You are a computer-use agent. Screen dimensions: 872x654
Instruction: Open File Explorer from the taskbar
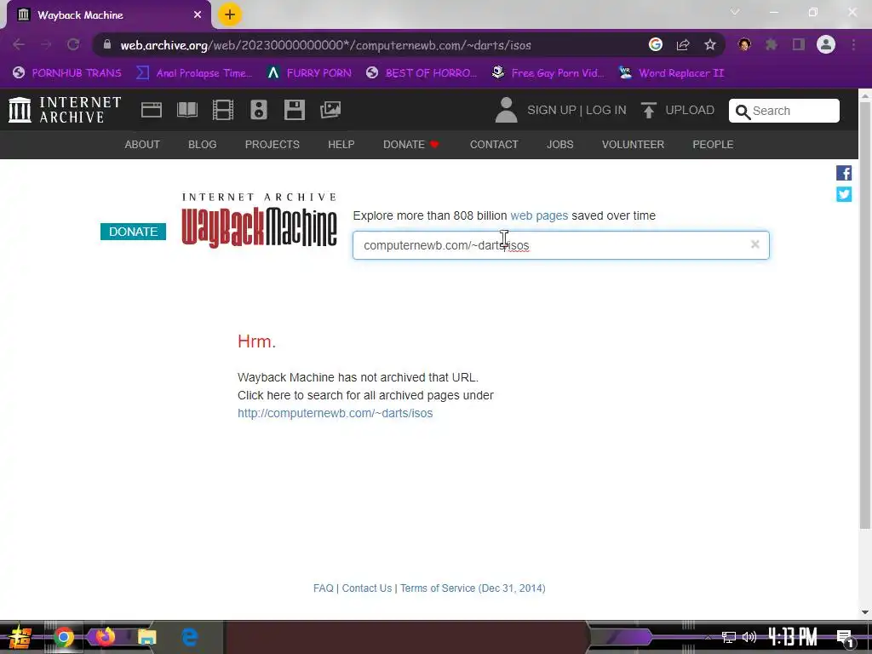tap(146, 637)
